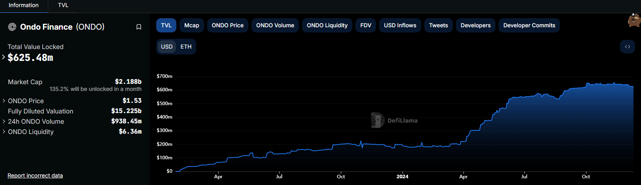This screenshot has width=641, height=185.
Task: Open the embed chart code icon
Action: [x=628, y=47]
